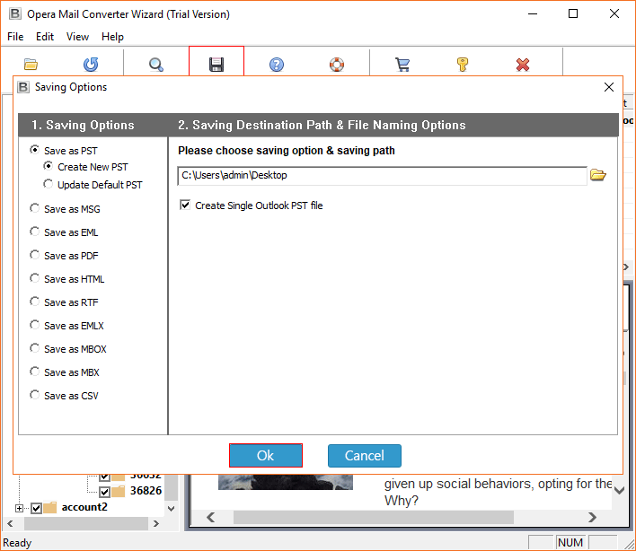Click the open folder toolbar icon

pos(31,65)
